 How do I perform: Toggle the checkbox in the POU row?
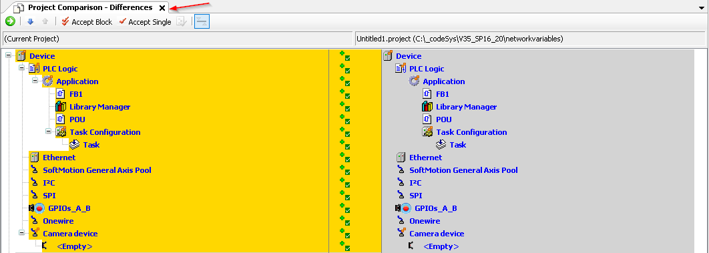347,121
